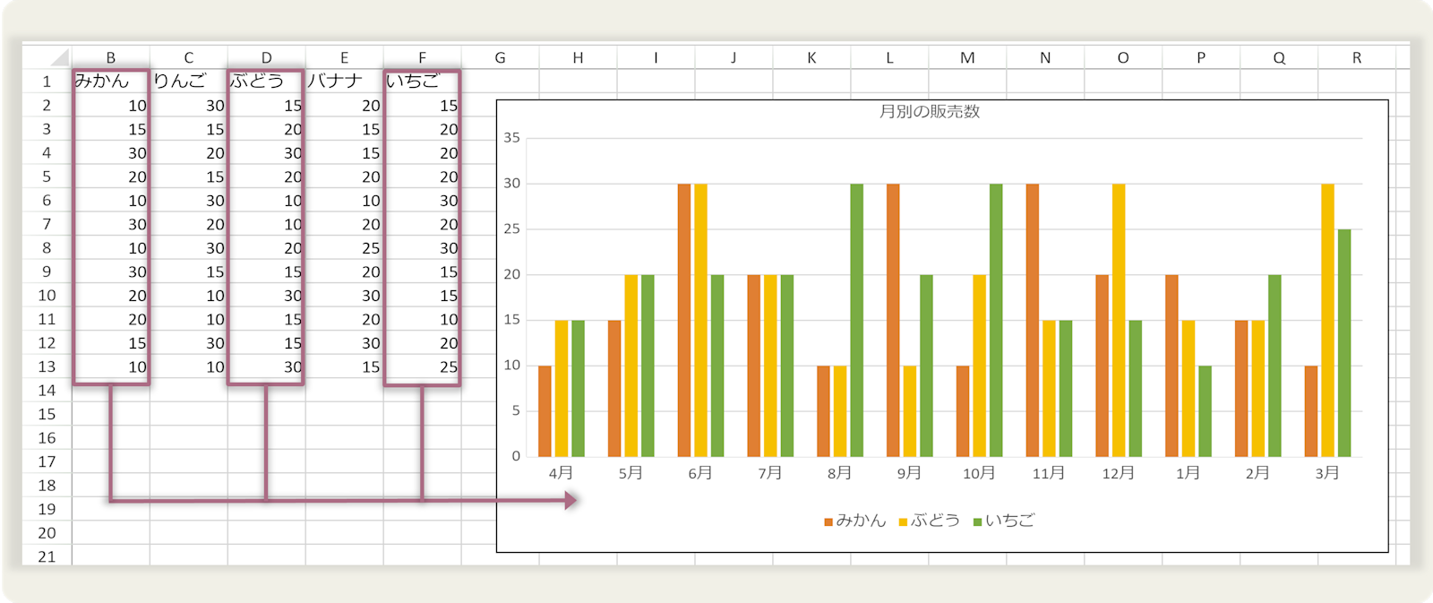Click the green いちご legend marker
The width and height of the screenshot is (1433, 603).
tap(978, 521)
